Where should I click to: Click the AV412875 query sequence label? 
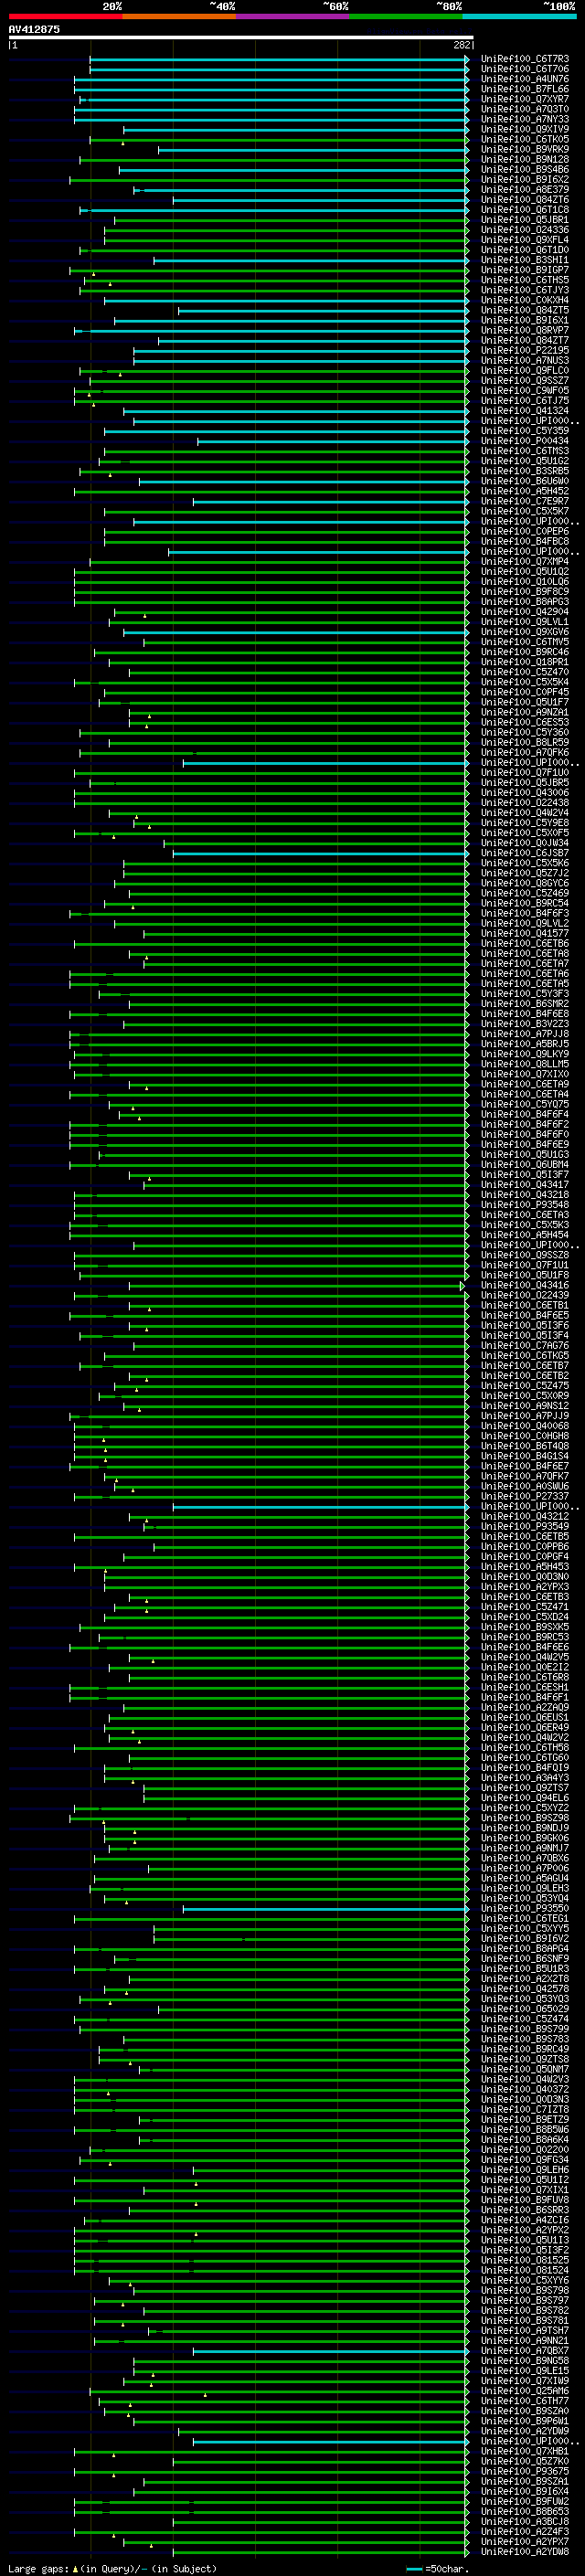click(x=34, y=29)
